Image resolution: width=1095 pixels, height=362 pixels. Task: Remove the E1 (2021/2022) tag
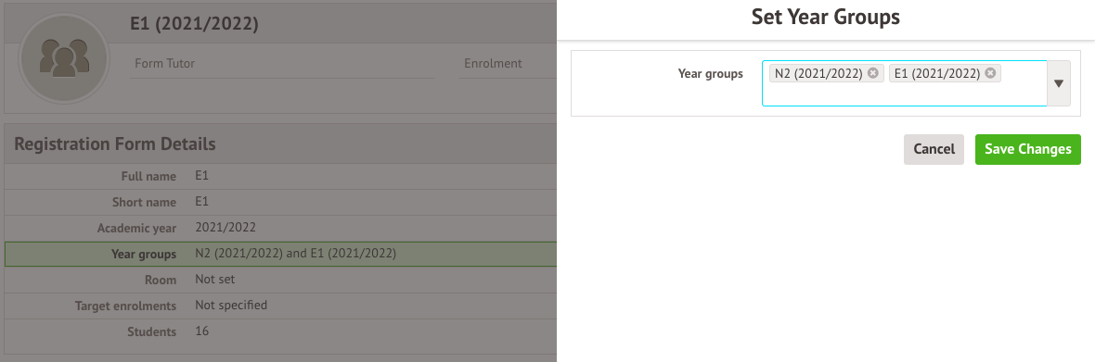pyautogui.click(x=990, y=73)
